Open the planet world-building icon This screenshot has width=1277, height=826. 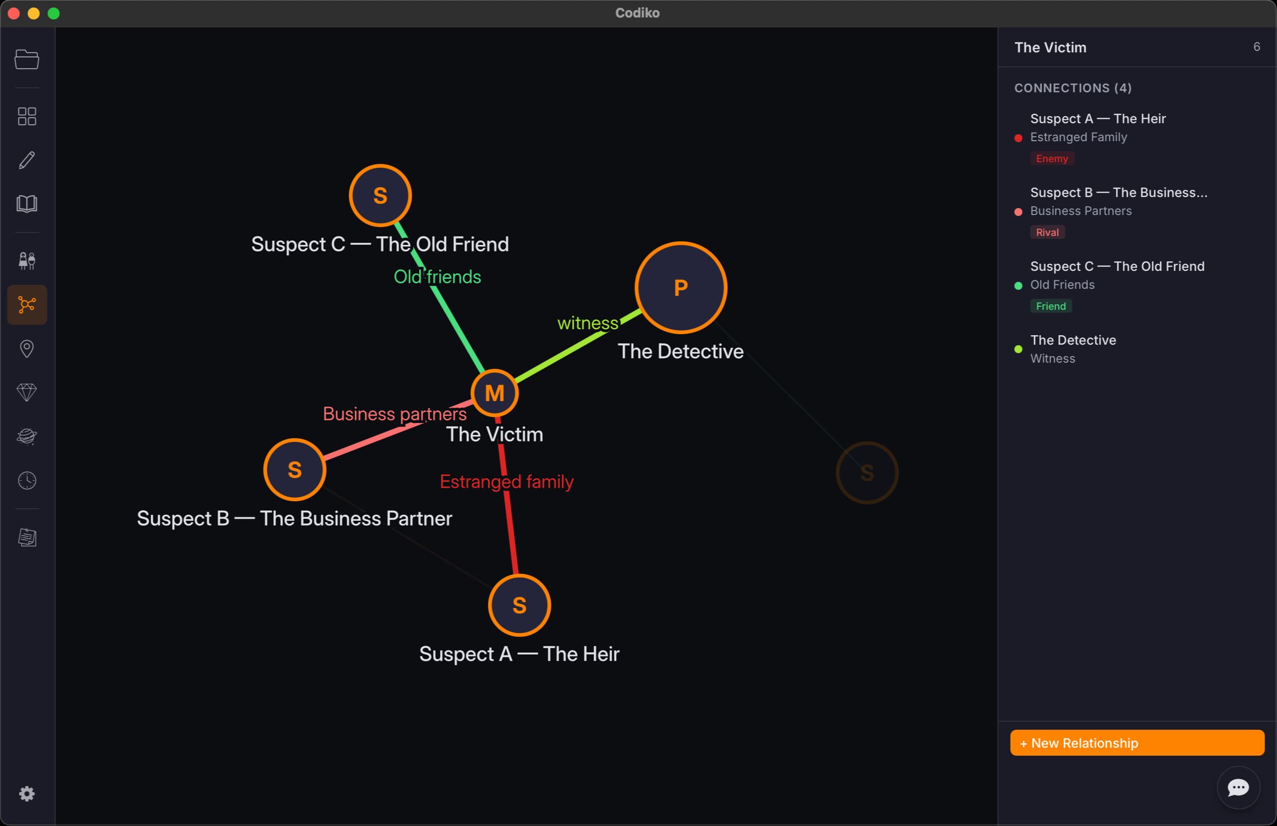point(27,436)
